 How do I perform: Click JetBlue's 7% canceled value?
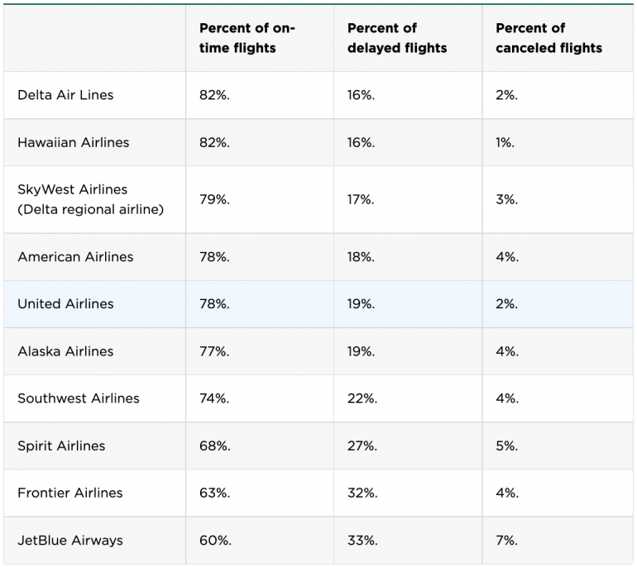[507, 541]
